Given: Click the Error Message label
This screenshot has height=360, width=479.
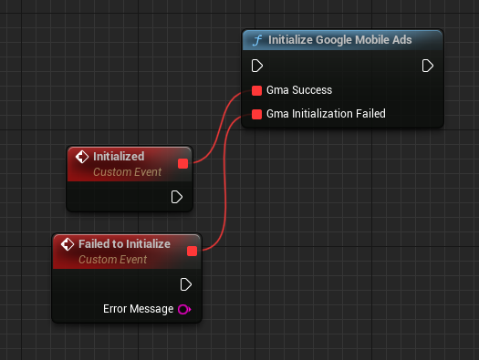Looking at the screenshot, I should pyautogui.click(x=139, y=309).
